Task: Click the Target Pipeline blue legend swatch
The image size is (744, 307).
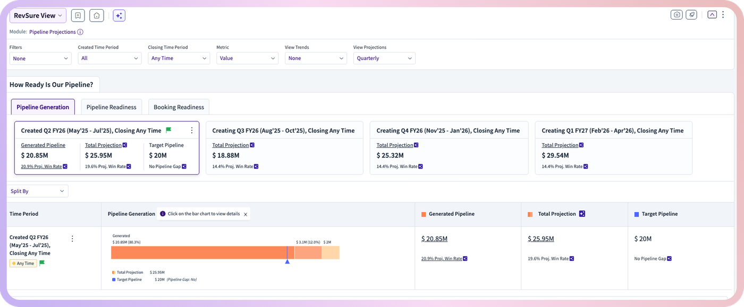Action: (x=637, y=214)
